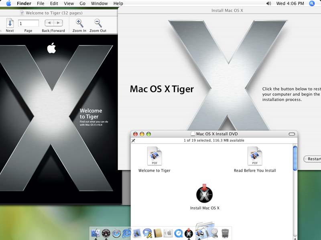Image resolution: width=321 pixels, height=240 pixels.
Task: Click the Install Mac OS X window title
Action: [227, 10]
